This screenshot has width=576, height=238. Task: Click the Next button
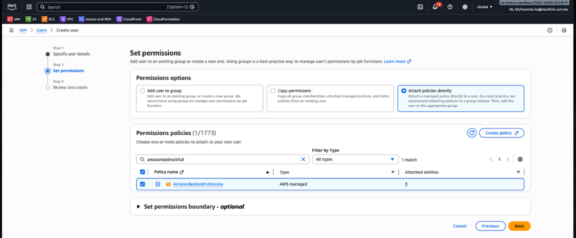point(519,226)
